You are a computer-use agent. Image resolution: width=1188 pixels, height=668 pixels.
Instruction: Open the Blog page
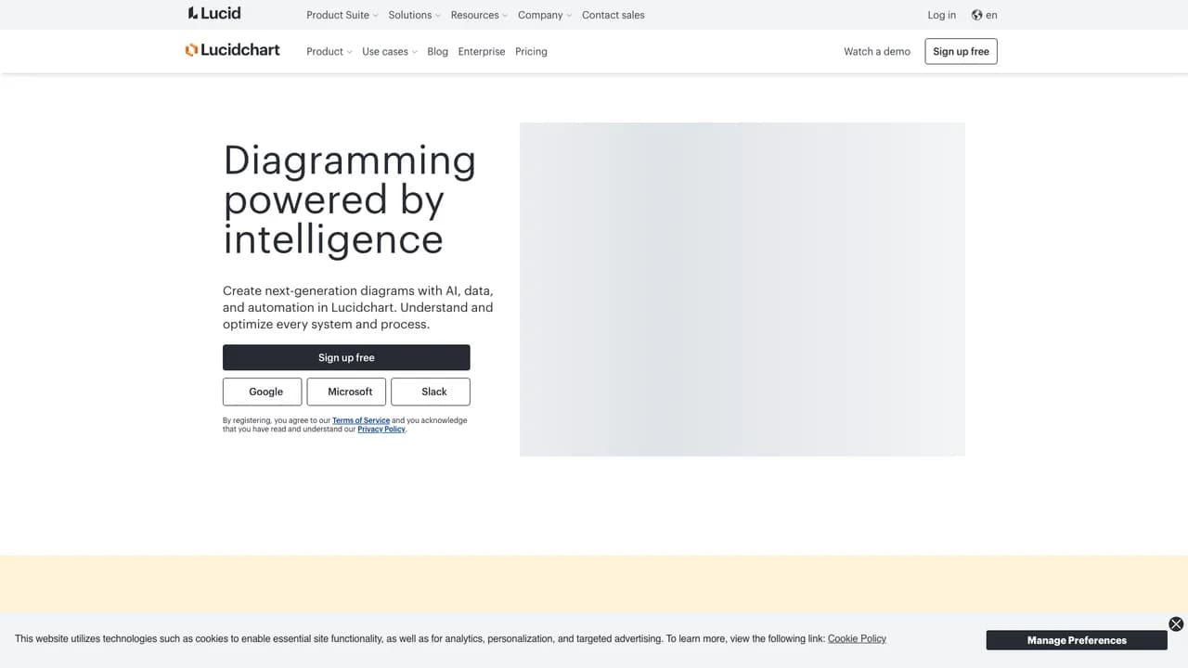pos(437,52)
